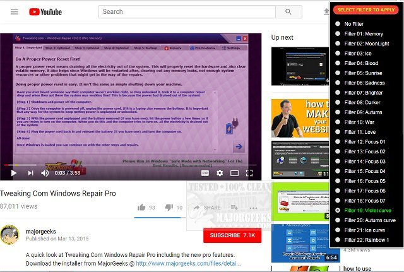
Task: Select Filter 09: Autumn
Action: 359,112
